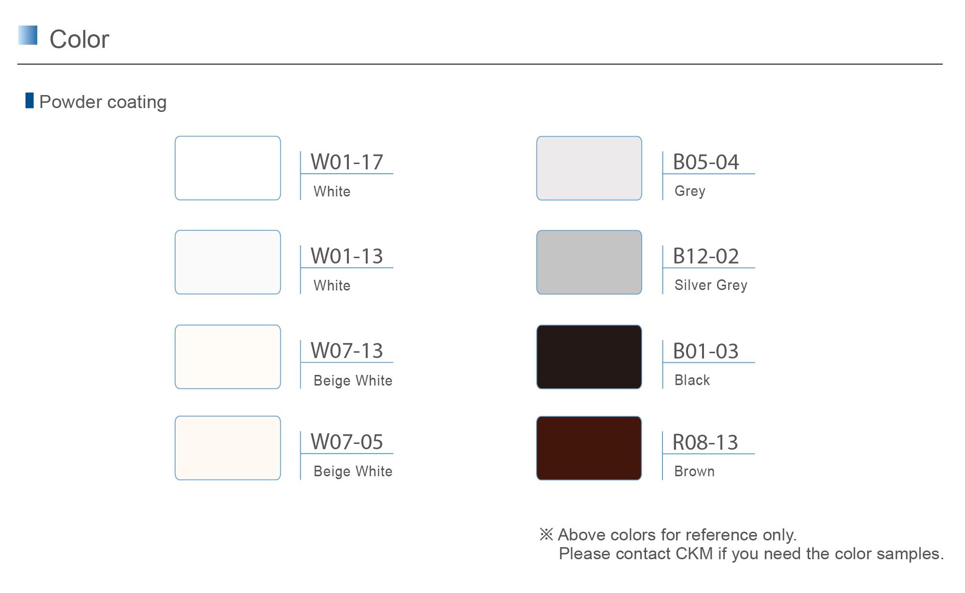Viewport: 965px width, 593px height.
Task: Click the B12-02 color code text
Action: [705, 256]
